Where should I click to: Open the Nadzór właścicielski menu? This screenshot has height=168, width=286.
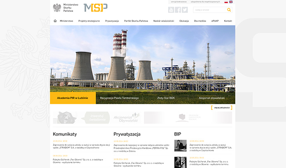(x=164, y=21)
